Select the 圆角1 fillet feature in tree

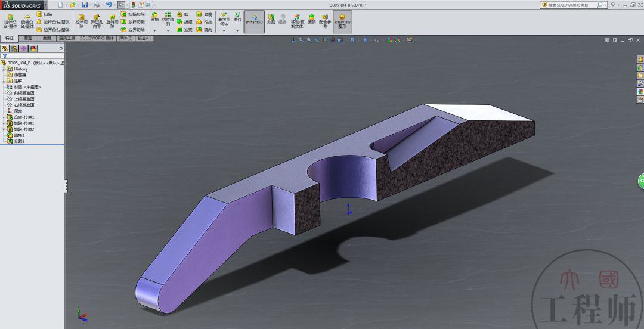click(16, 135)
